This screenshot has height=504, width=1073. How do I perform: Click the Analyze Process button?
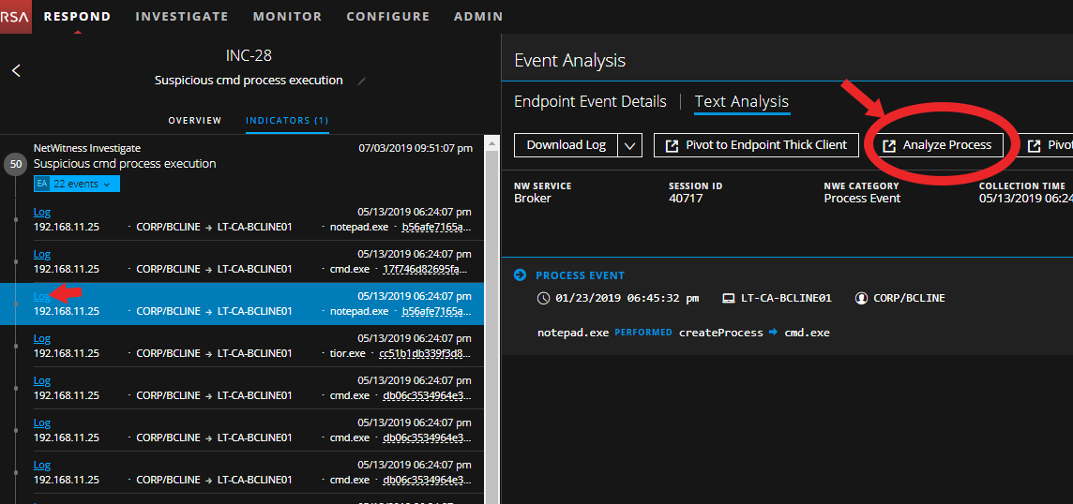point(938,145)
